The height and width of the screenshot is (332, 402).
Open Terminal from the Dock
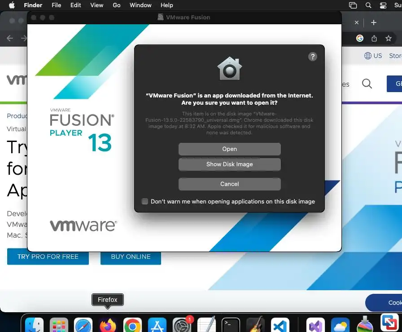(231, 325)
